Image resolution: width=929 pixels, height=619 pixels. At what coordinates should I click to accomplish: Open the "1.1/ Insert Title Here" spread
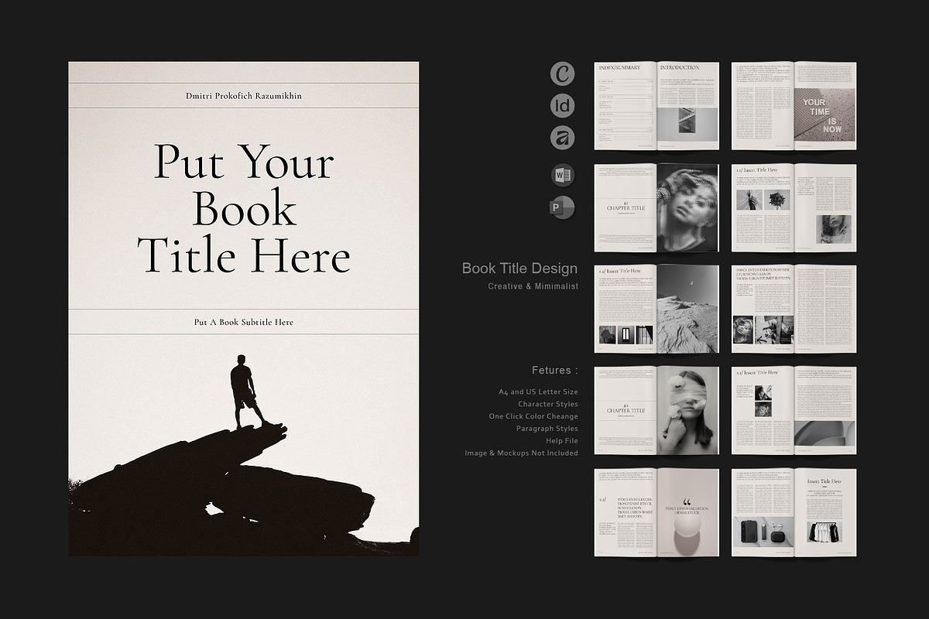tap(794, 207)
